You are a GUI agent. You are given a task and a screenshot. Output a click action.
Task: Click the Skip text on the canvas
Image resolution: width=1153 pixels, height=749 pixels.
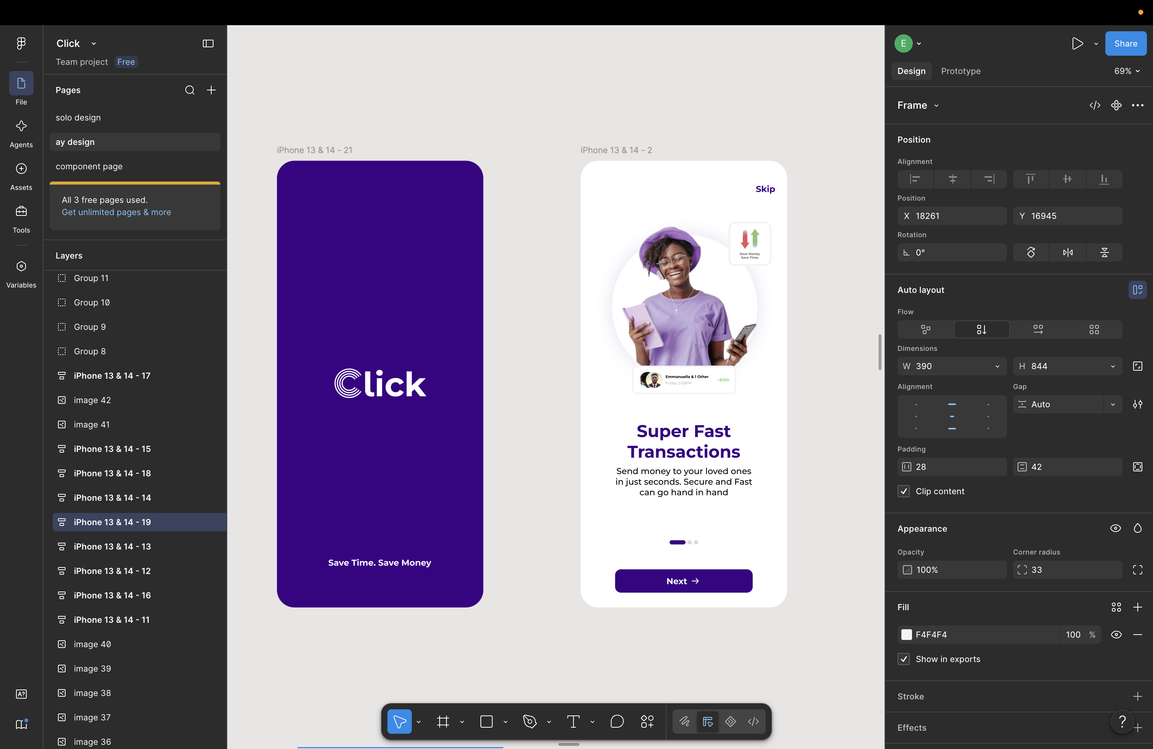(x=765, y=189)
